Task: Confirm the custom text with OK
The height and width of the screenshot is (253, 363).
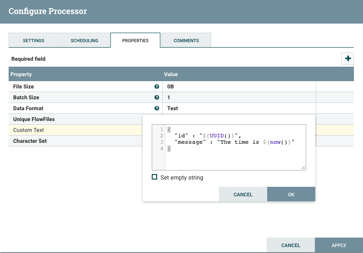Action: pos(291,195)
